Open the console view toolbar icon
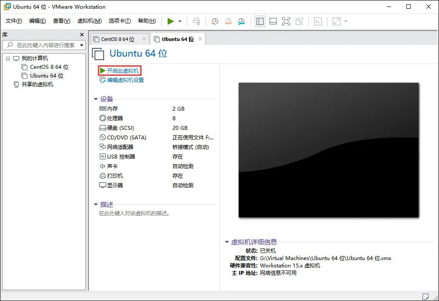This screenshot has width=439, height=301. [x=318, y=21]
